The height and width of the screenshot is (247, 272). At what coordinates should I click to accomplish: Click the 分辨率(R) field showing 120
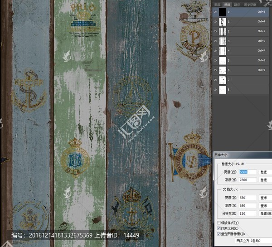pyautogui.click(x=248, y=213)
